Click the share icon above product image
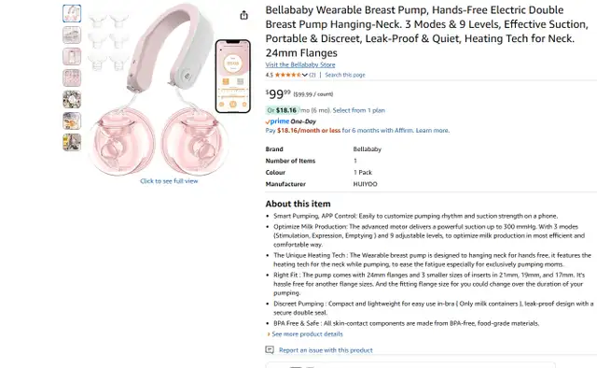Image resolution: width=597 pixels, height=368 pixels. 244,15
